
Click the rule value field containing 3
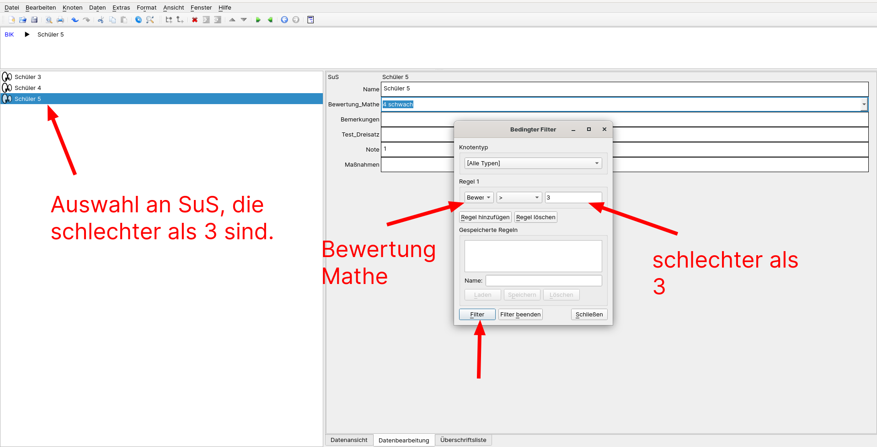pos(573,197)
